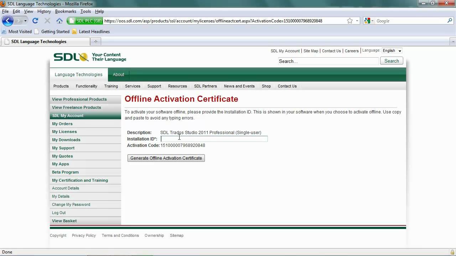Click the URL address bar
Image resolution: width=456 pixels, height=256 pixels.
[224, 21]
